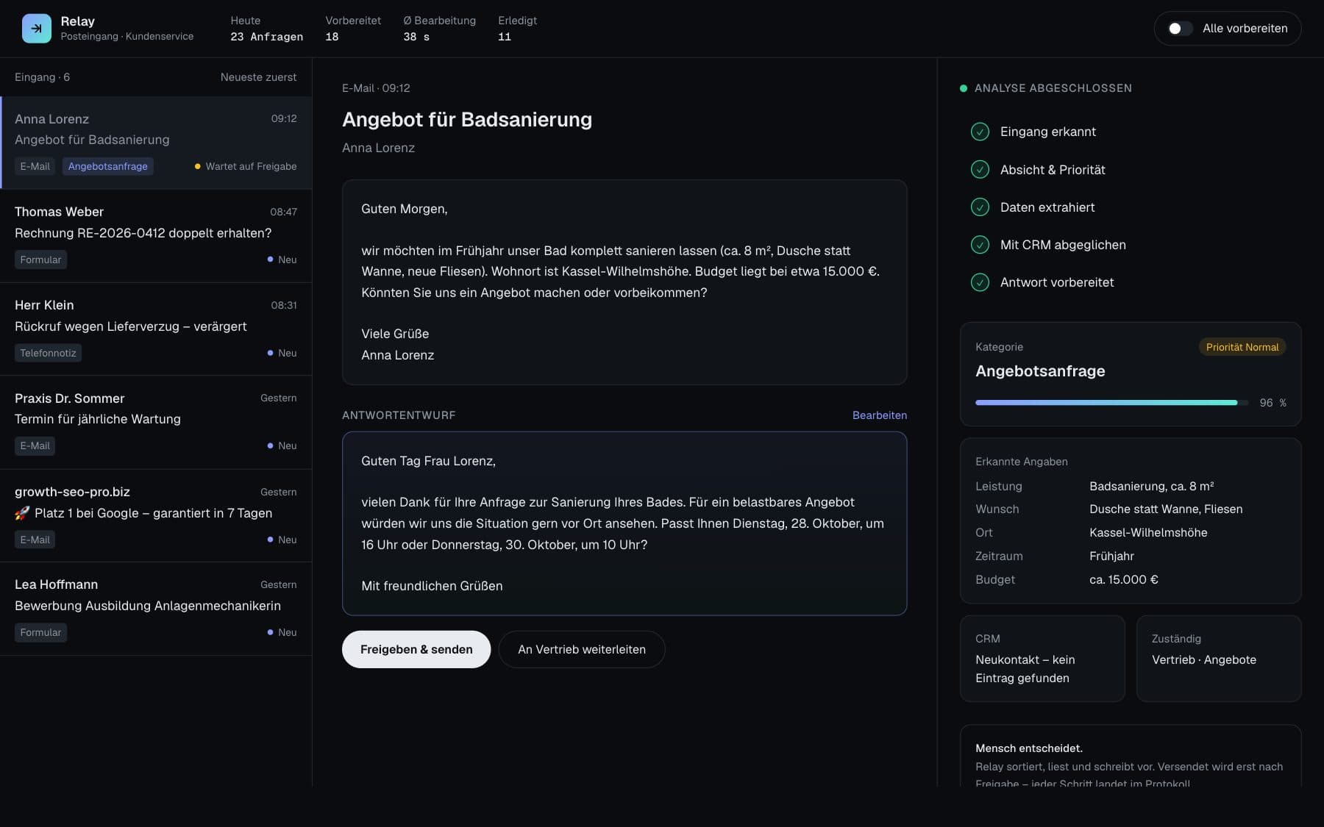Click the Erledigt 11 stat

pyautogui.click(x=517, y=29)
